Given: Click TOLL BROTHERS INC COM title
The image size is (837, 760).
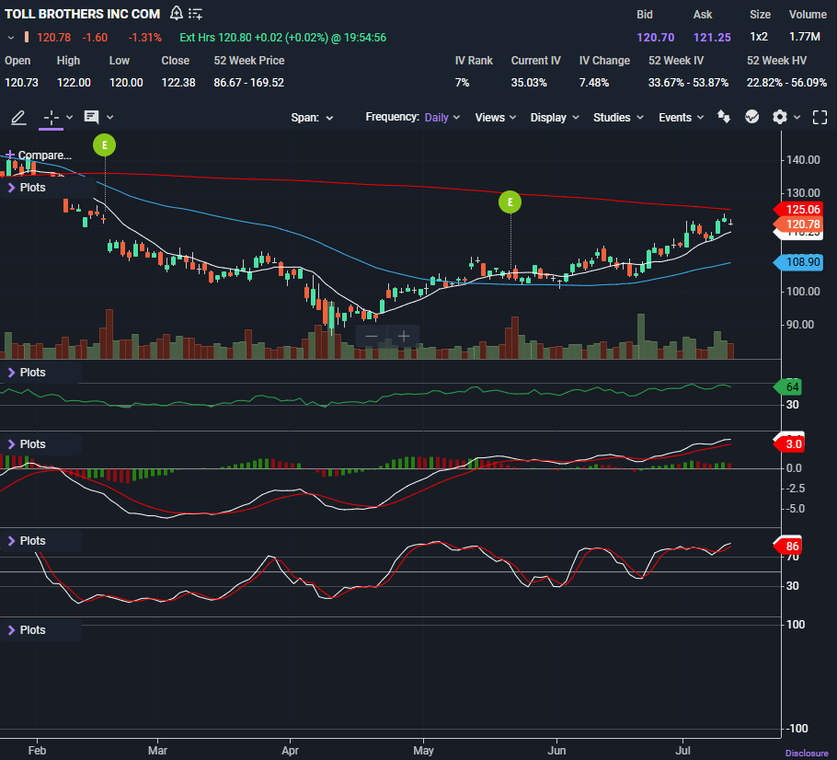Looking at the screenshot, I should point(82,14).
